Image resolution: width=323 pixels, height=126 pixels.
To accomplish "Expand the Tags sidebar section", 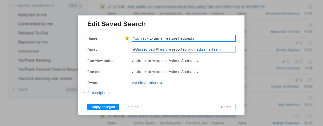I will (14, 90).
